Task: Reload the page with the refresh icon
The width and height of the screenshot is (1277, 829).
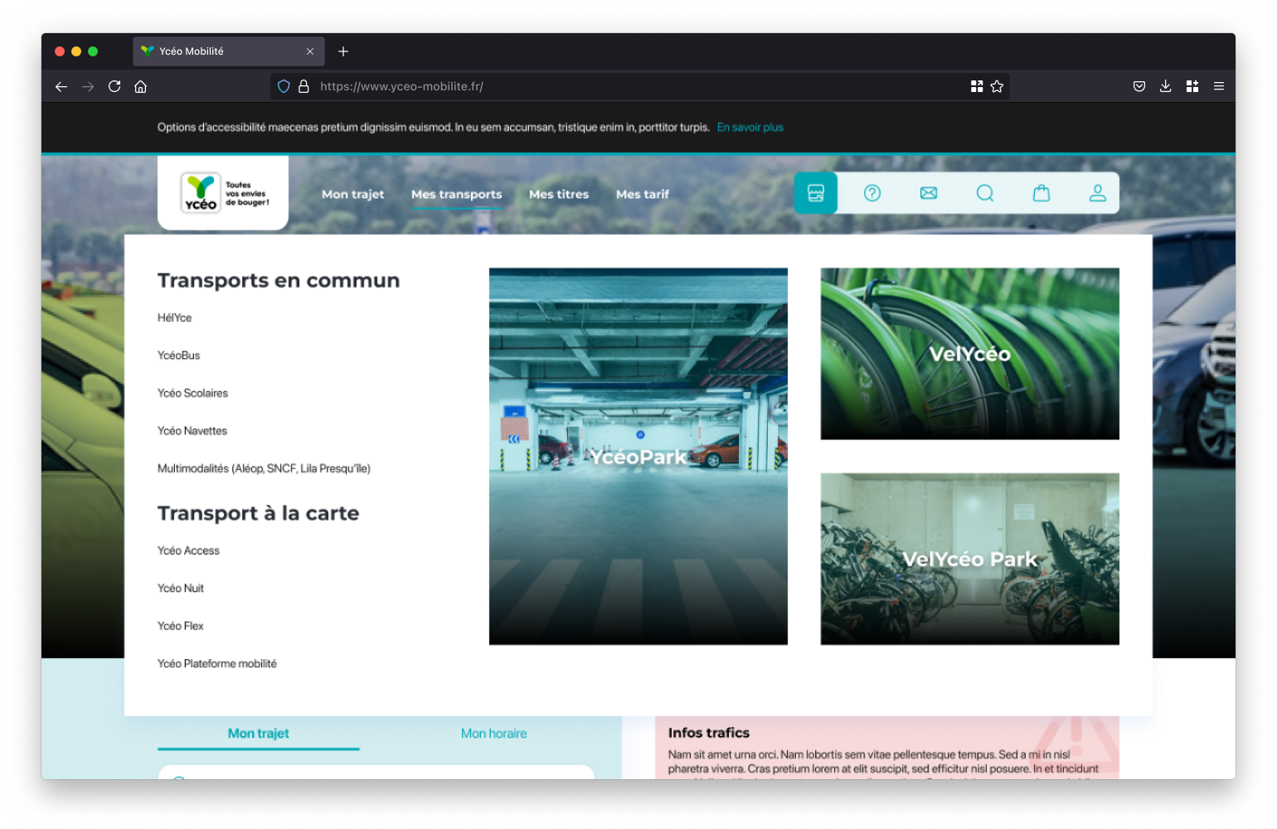Action: click(114, 86)
